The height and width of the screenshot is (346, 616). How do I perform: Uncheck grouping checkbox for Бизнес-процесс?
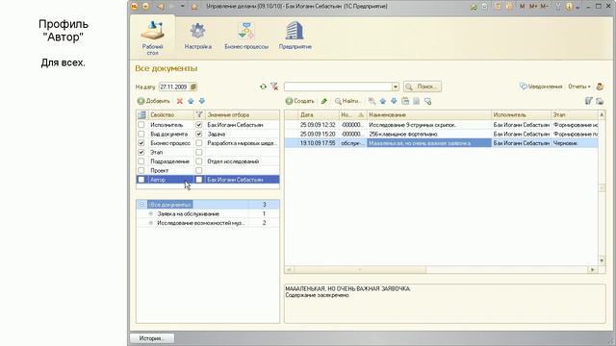coord(141,143)
